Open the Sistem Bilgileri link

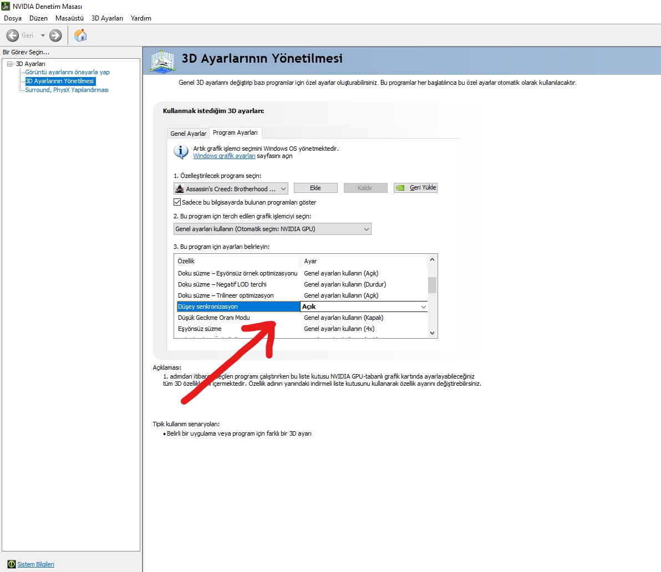35,564
